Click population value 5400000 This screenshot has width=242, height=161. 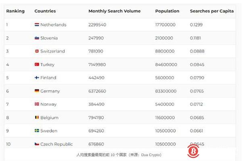click(165, 105)
